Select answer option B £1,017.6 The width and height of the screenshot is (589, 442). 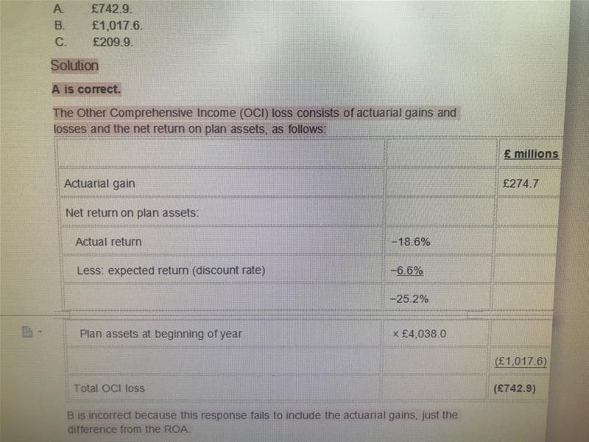click(x=99, y=25)
